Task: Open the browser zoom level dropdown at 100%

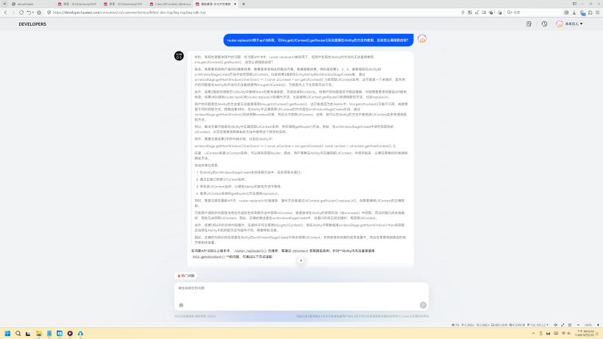Action: pyautogui.click(x=588, y=324)
